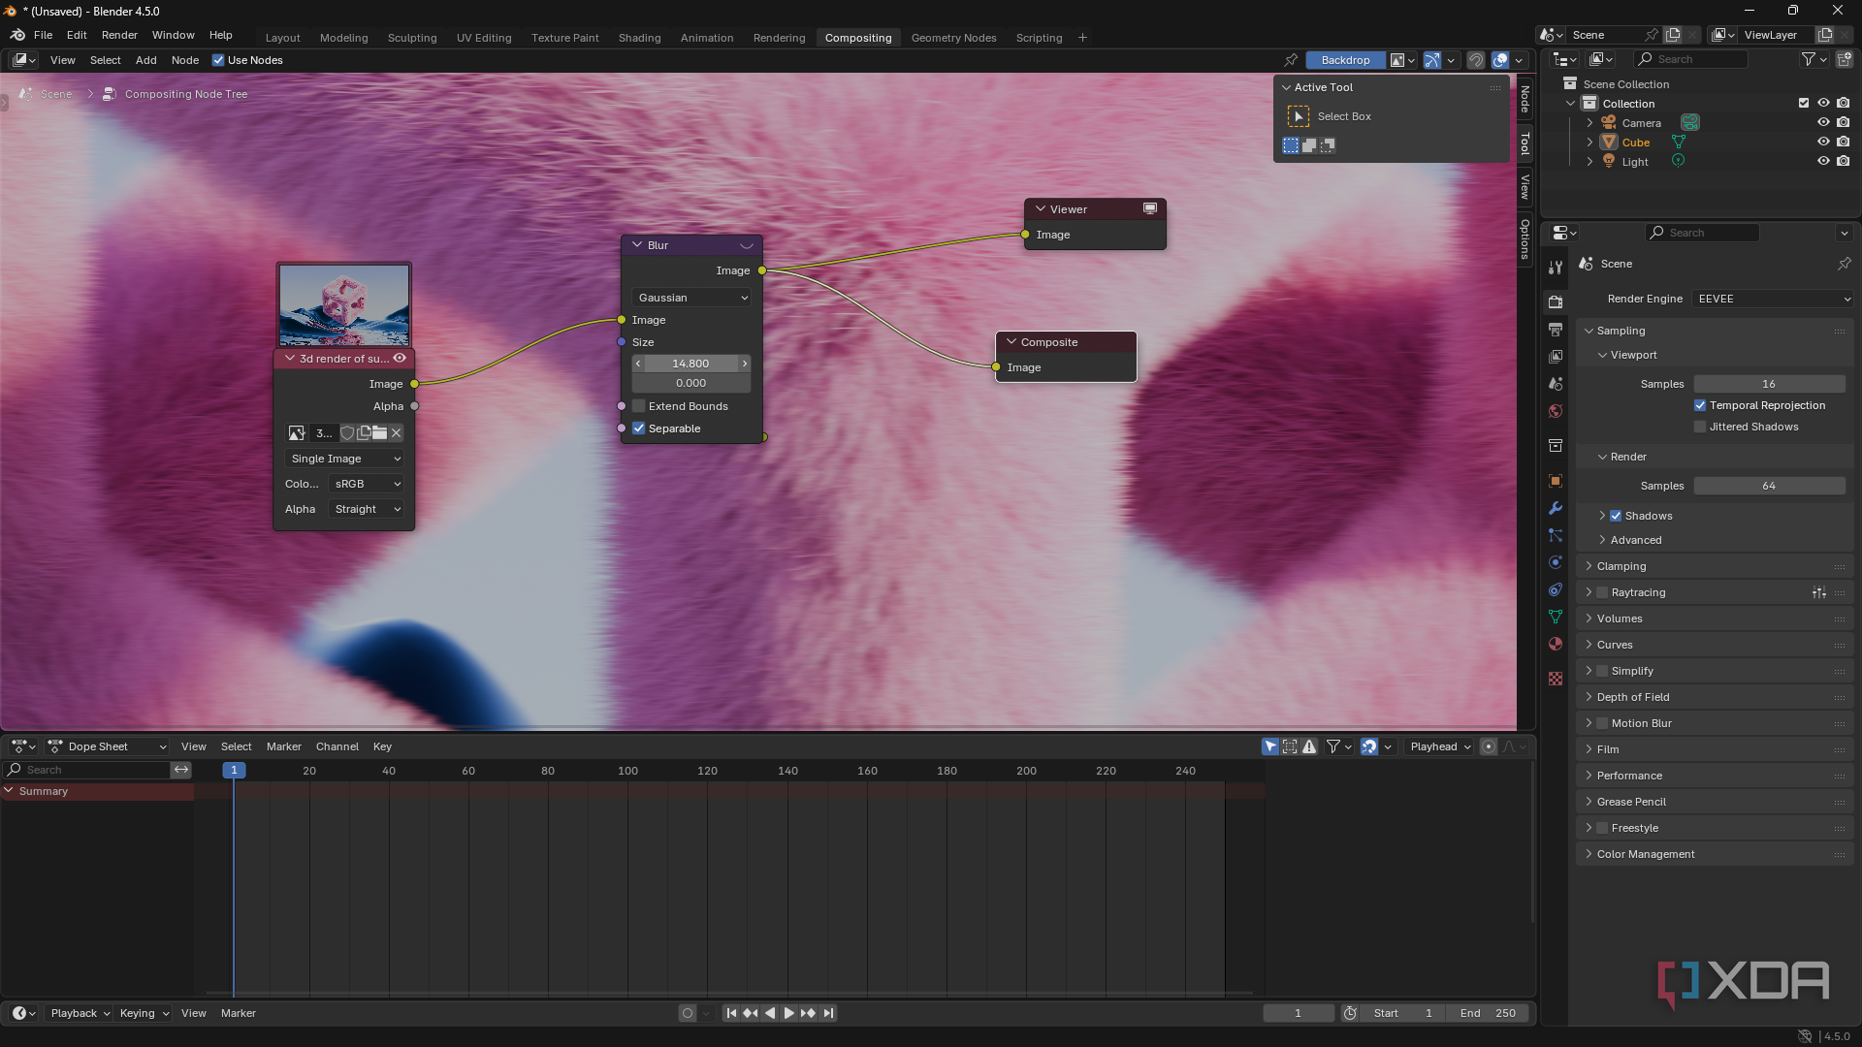Open the Render Engine EEVEE dropdown
Screen dimensions: 1862x1047
[x=1773, y=299]
